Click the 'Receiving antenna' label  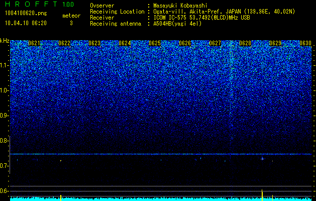[116, 24]
